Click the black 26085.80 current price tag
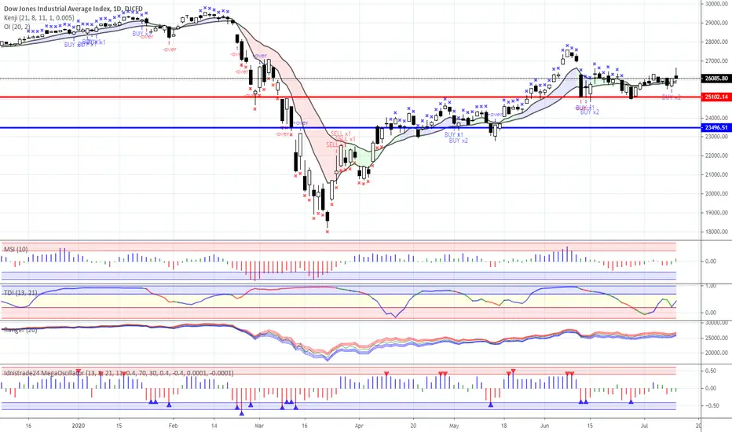 pos(716,79)
